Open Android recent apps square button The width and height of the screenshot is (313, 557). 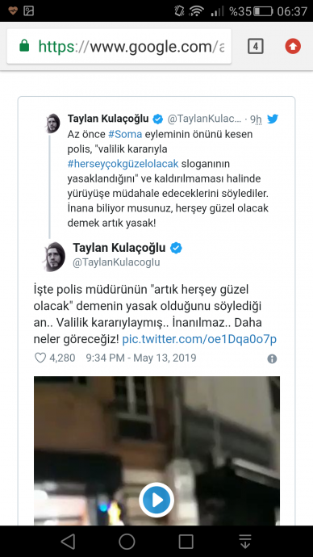[186, 542]
